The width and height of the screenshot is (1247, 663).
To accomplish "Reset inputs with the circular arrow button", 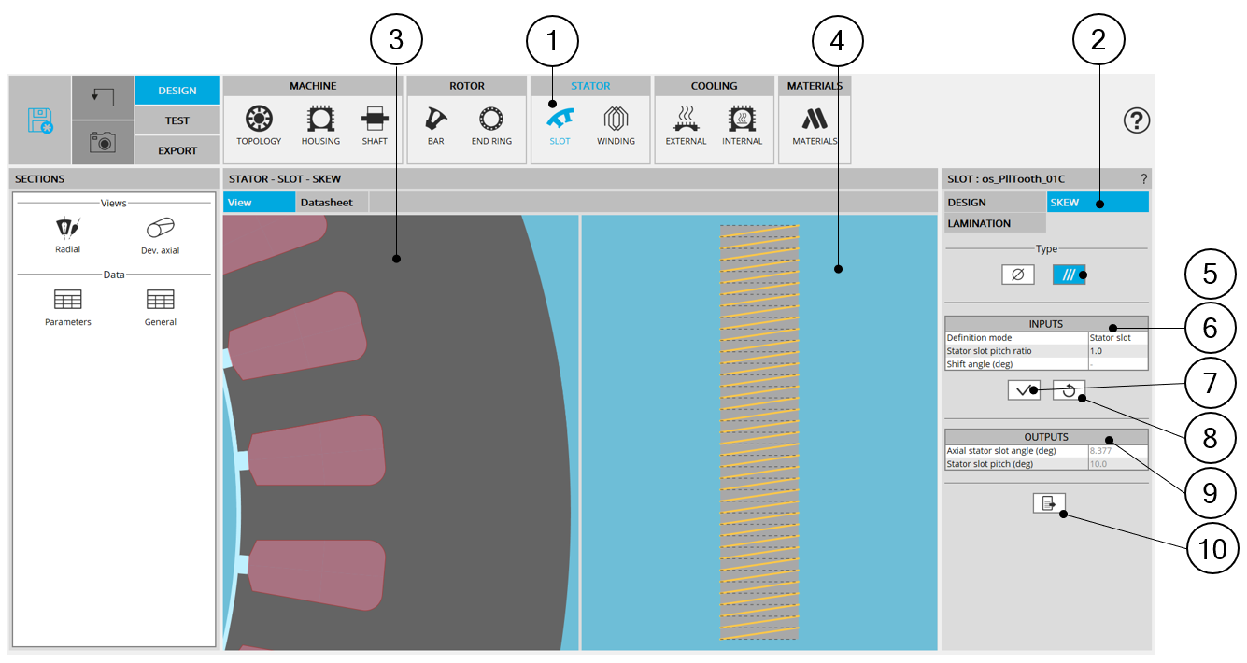I will coord(1069,390).
